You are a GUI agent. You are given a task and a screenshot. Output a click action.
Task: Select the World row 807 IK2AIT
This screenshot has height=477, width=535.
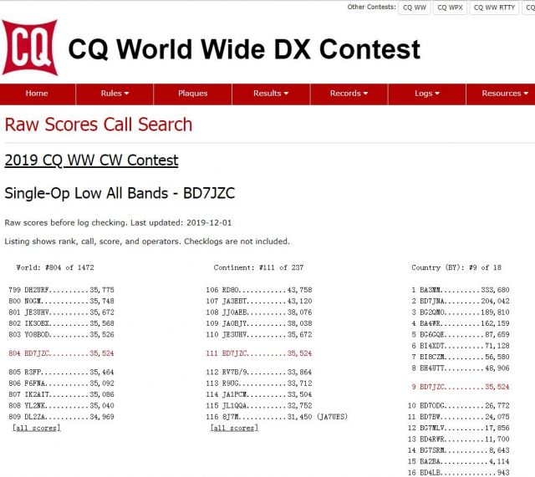pyautogui.click(x=61, y=394)
